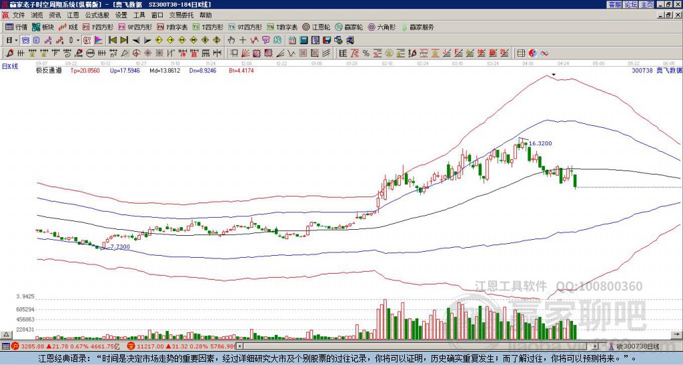Jump to last bar green arrow
Image resolution: width=683 pixels, height=365 pixels.
coord(123,41)
